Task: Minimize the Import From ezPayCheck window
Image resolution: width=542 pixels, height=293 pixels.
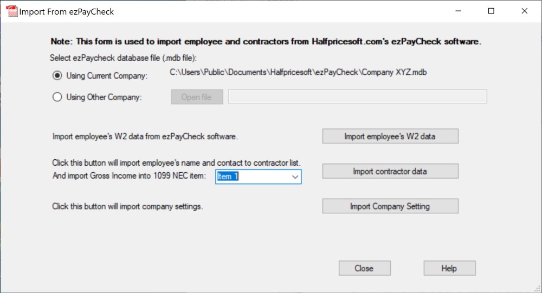Action: (x=458, y=11)
